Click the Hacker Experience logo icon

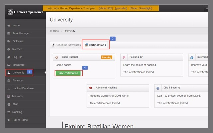(x=10, y=12)
